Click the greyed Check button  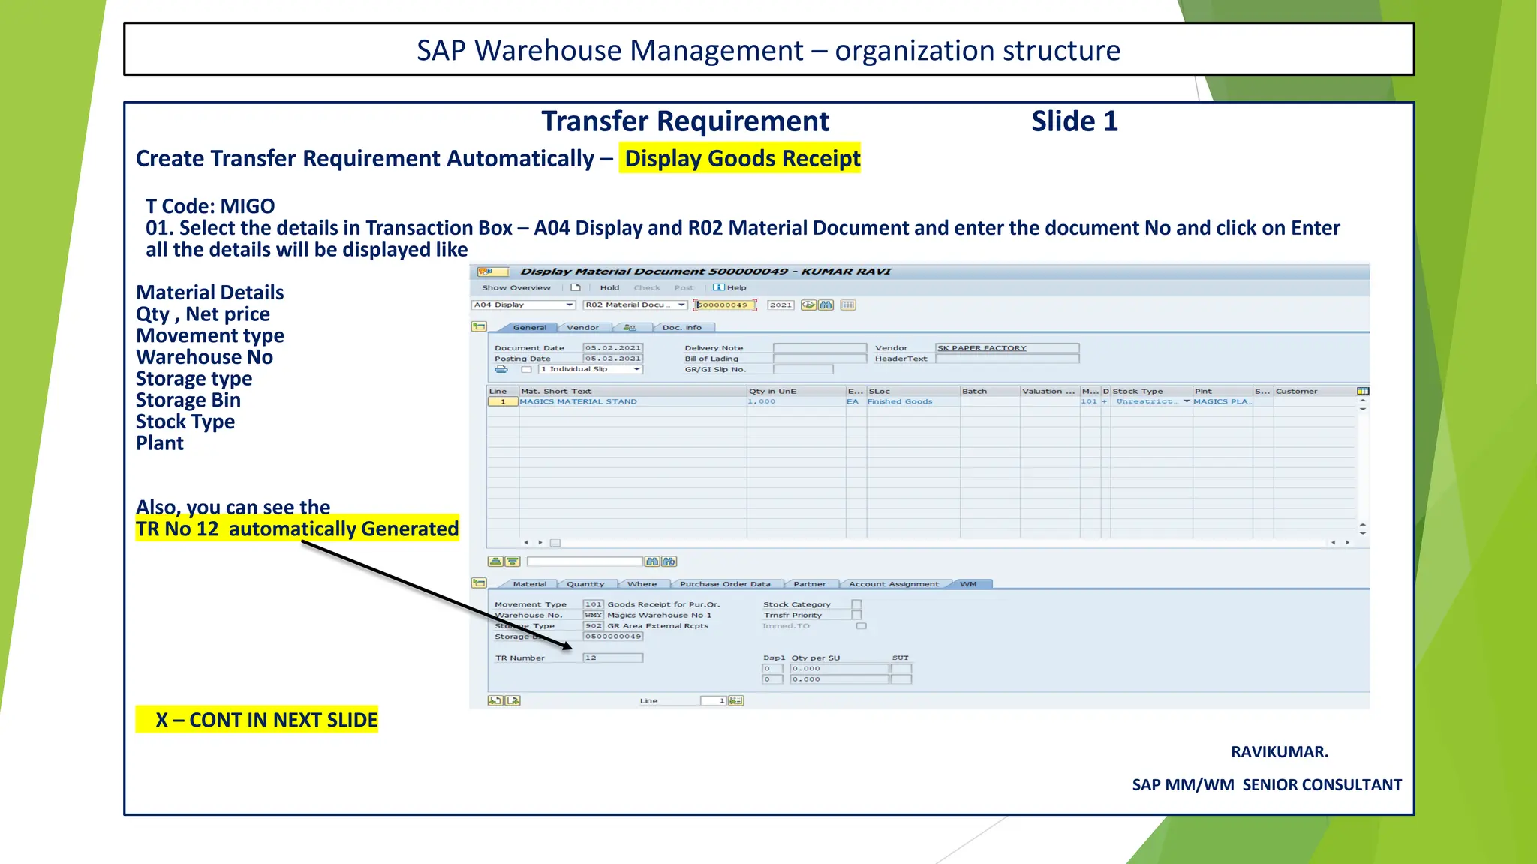tap(647, 287)
